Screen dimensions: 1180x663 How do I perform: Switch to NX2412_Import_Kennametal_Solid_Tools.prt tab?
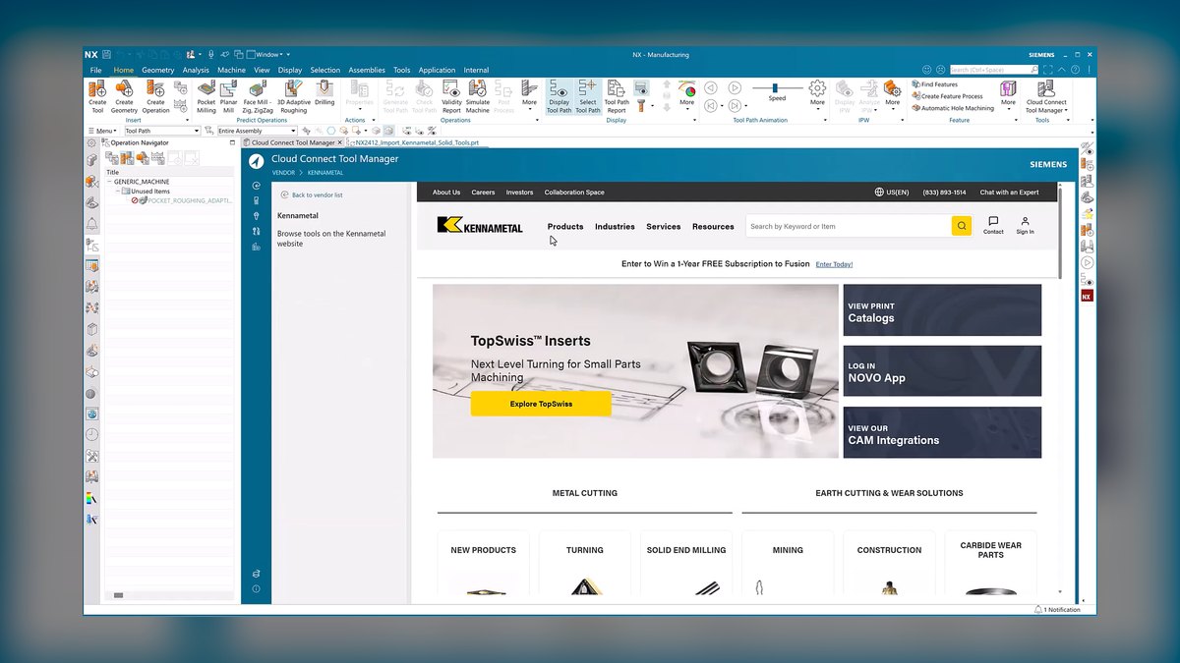click(417, 142)
